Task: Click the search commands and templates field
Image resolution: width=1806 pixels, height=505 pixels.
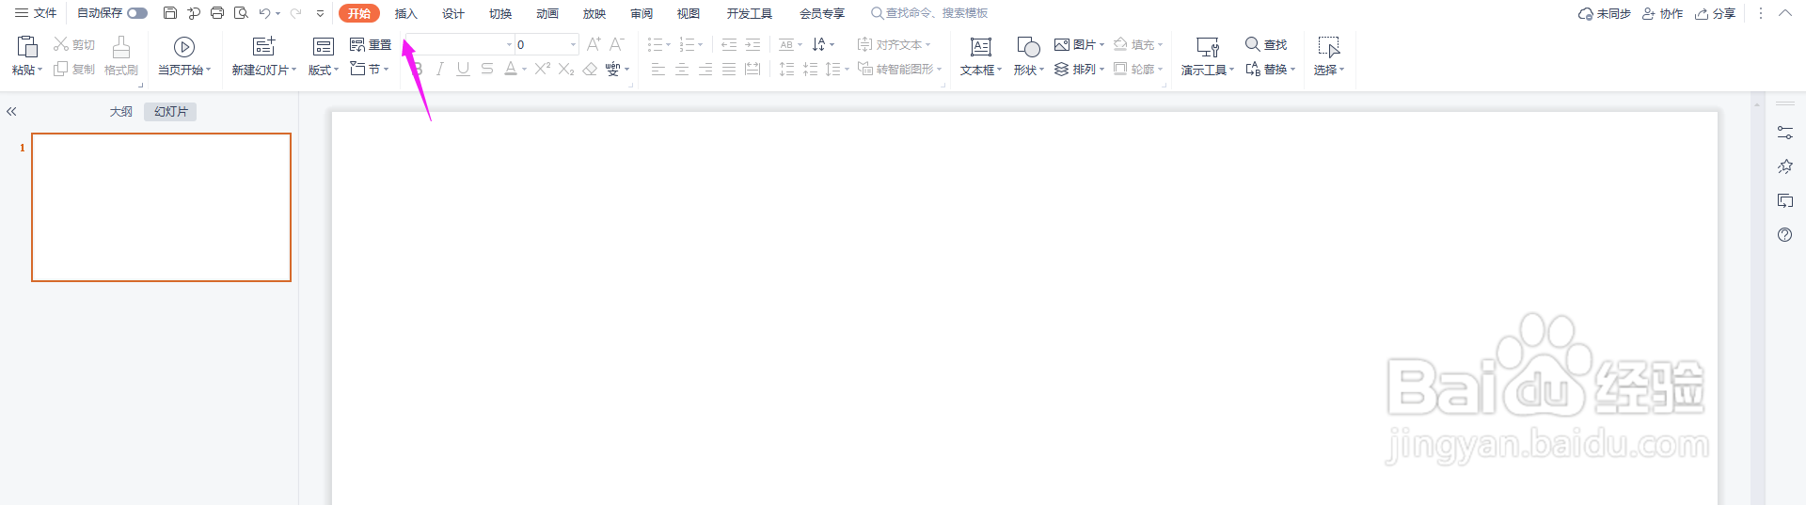Action: [929, 13]
